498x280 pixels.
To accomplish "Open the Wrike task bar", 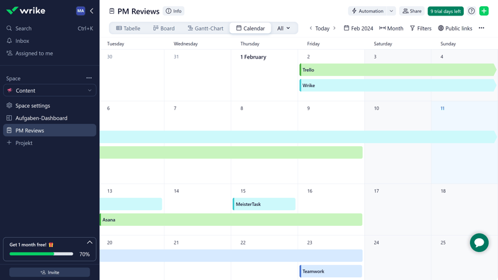I will click(x=398, y=85).
